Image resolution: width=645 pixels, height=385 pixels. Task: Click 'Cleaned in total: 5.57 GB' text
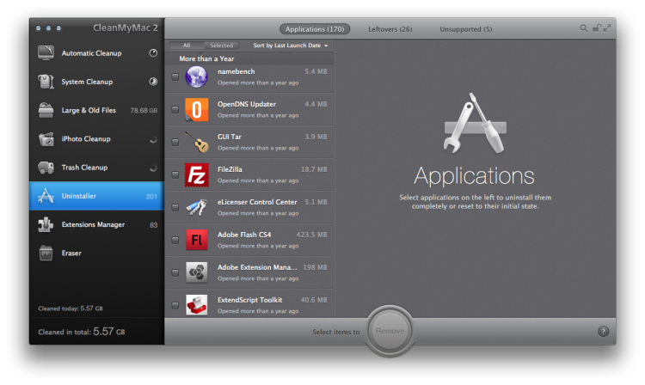(82, 331)
